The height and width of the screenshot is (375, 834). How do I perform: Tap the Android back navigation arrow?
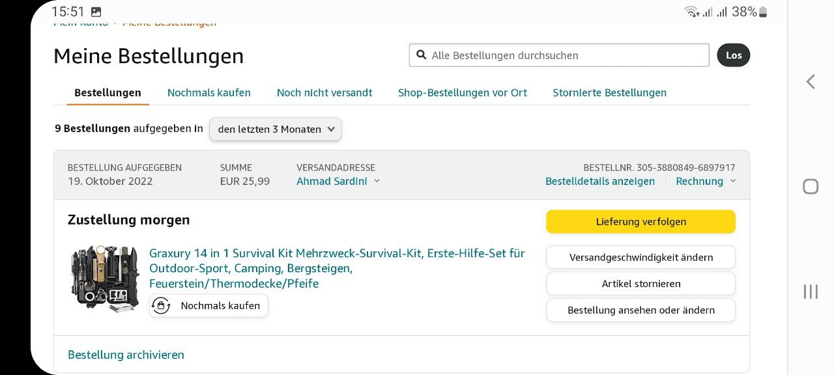coord(811,81)
